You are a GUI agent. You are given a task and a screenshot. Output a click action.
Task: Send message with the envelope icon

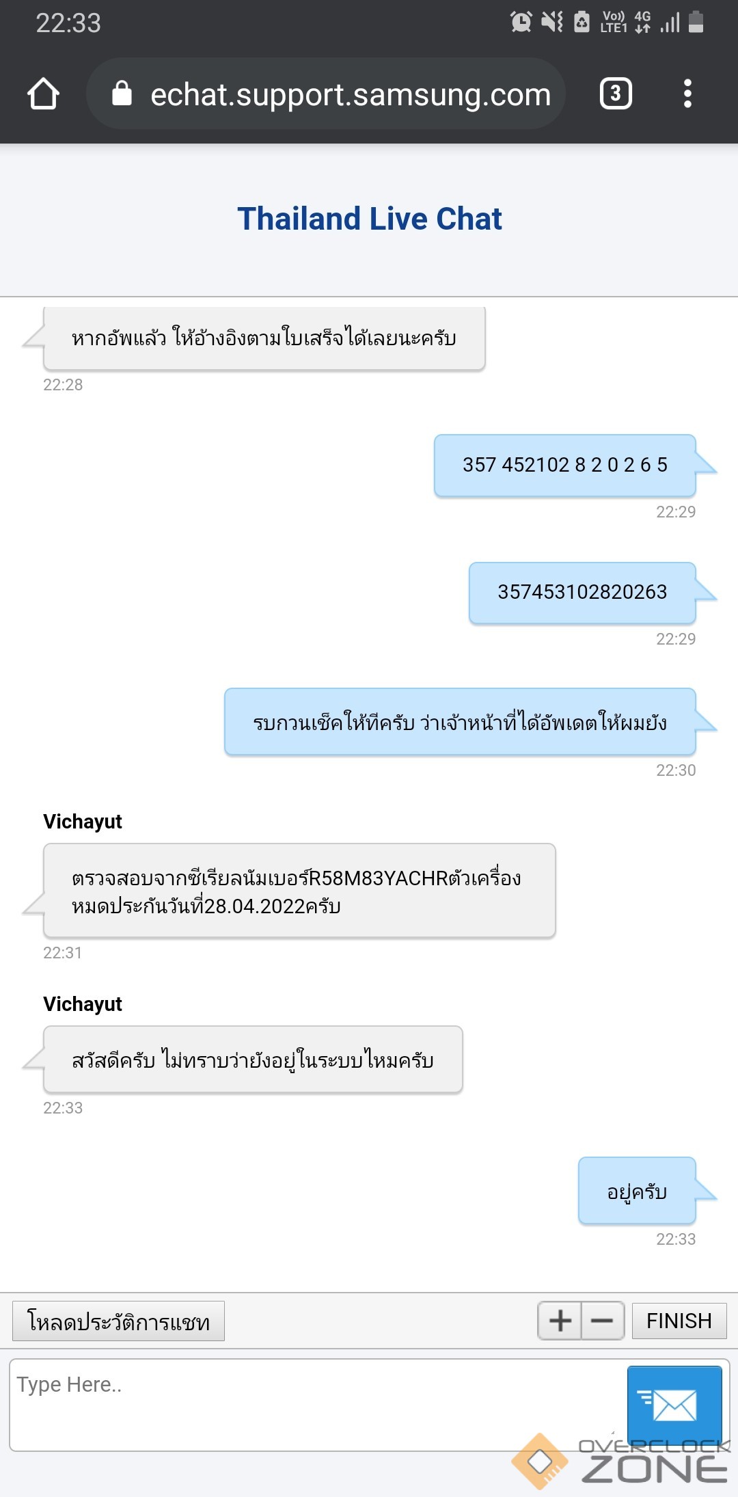pyautogui.click(x=674, y=1405)
